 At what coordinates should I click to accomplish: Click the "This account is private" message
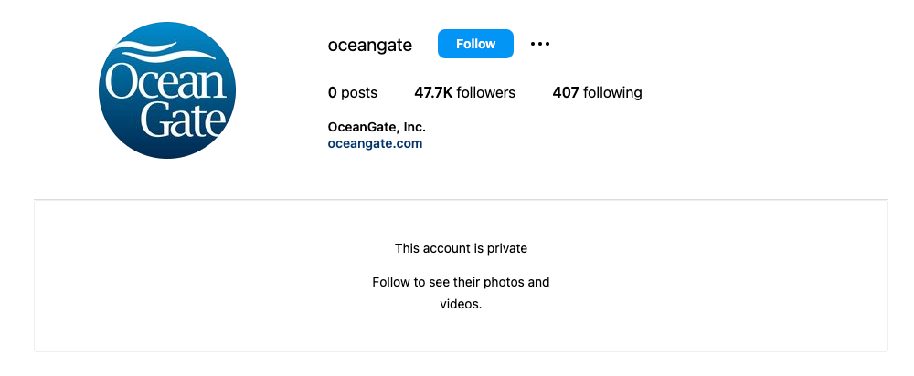click(x=461, y=248)
